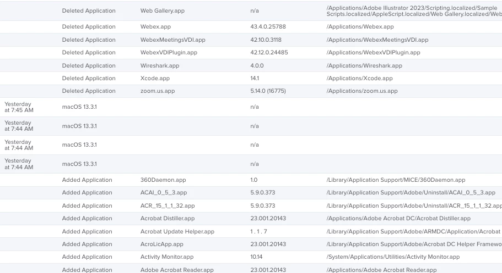The image size is (502, 273).
Task: Select Activity Monitor.app Utilities path
Action: [x=393, y=257]
